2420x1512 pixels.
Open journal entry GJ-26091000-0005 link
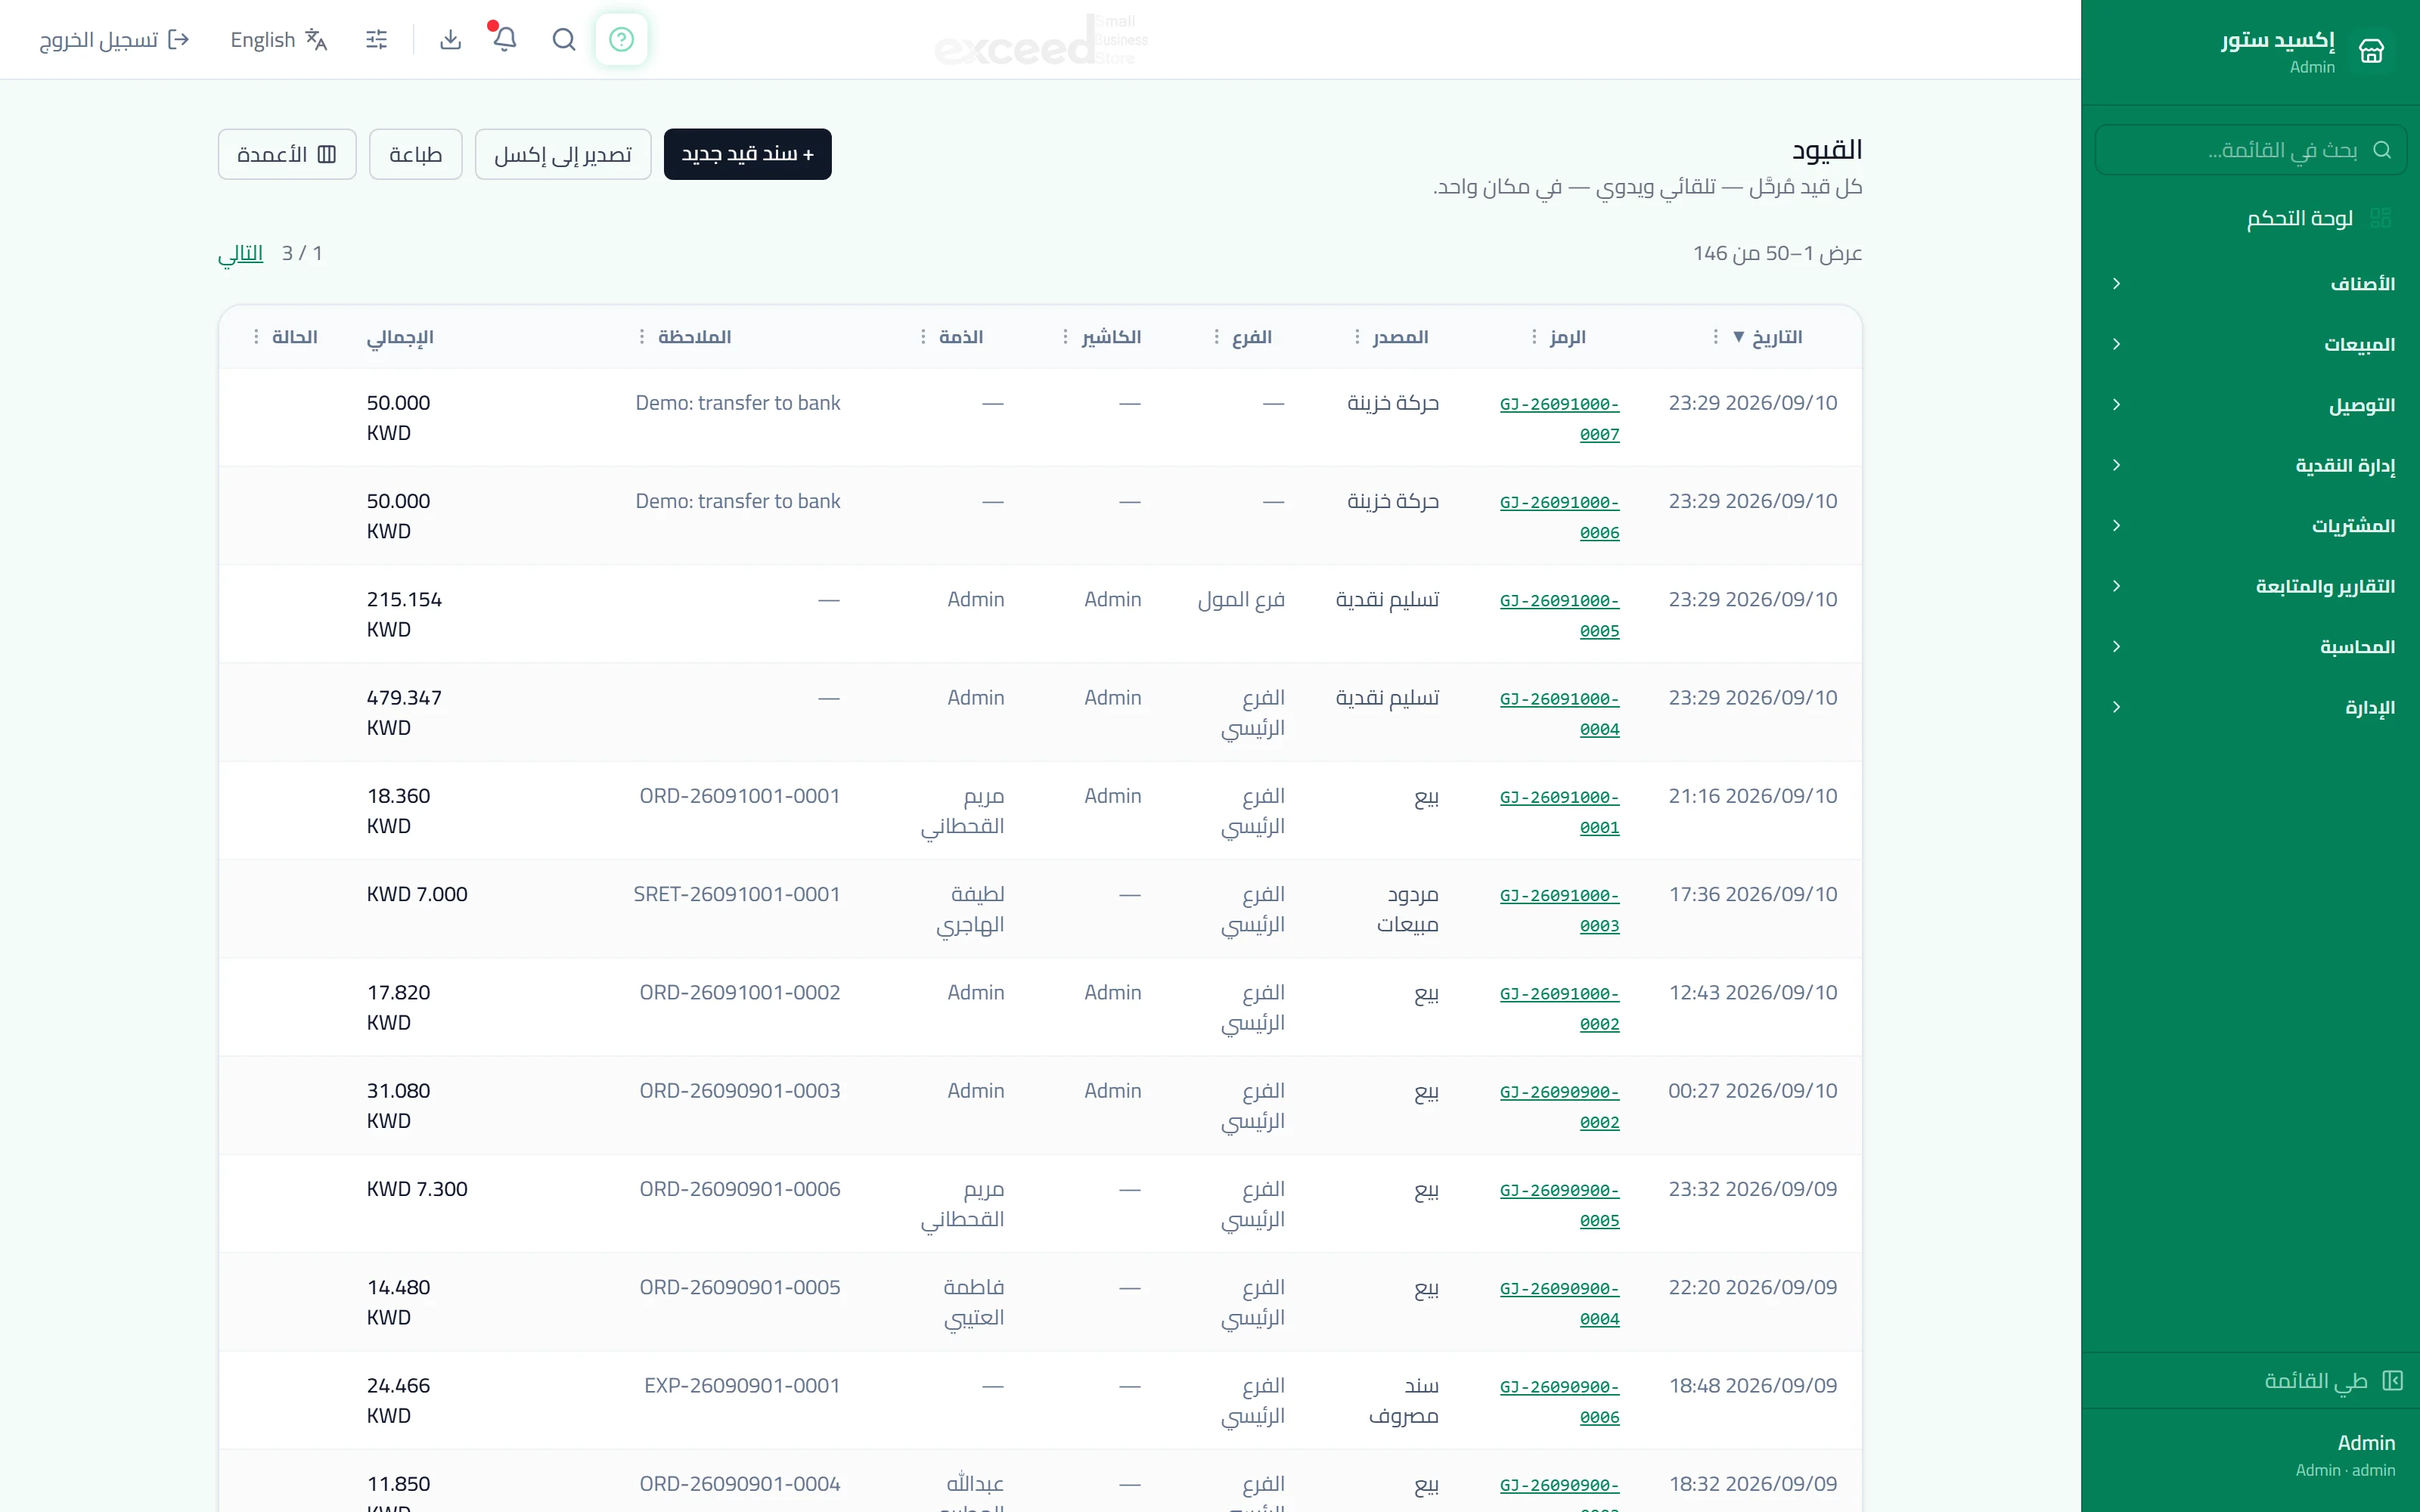pyautogui.click(x=1559, y=615)
